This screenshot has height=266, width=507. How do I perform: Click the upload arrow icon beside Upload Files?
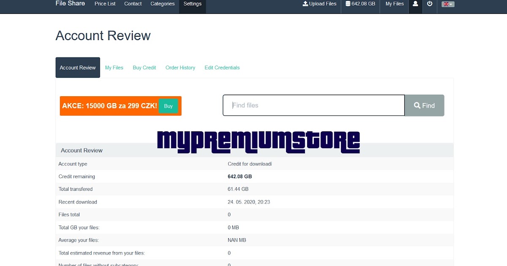pyautogui.click(x=305, y=3)
